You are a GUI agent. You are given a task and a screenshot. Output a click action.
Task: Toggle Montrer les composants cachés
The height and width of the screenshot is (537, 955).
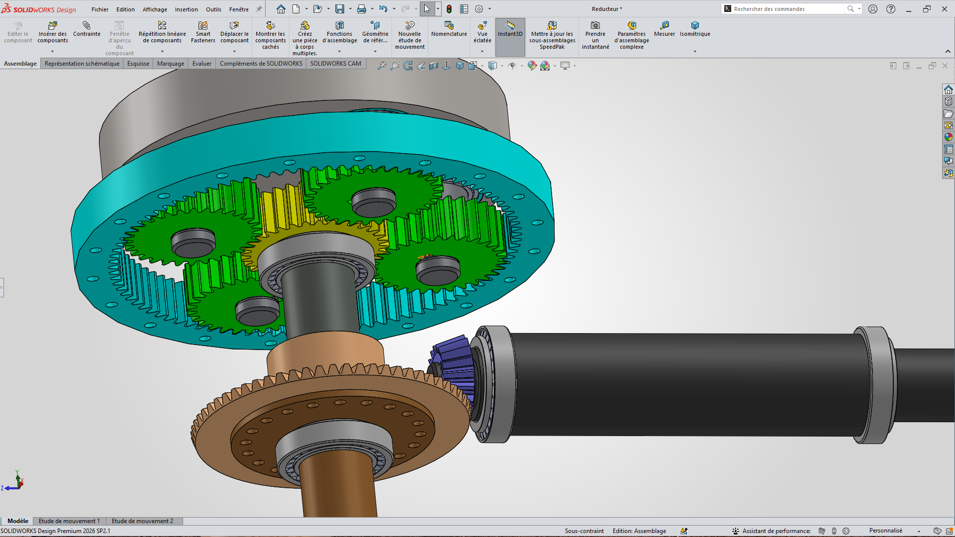[x=271, y=35]
